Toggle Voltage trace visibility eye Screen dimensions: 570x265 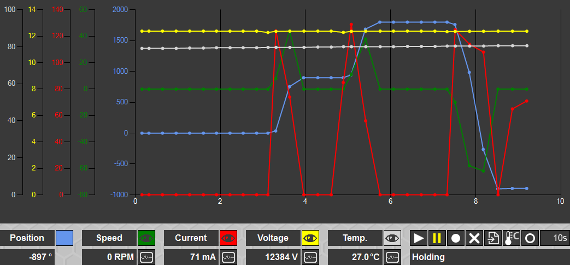pos(310,238)
